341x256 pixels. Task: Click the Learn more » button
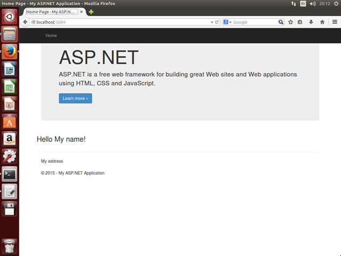[x=75, y=98]
